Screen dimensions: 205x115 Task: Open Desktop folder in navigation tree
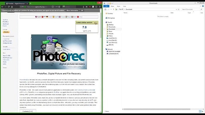point(110,25)
